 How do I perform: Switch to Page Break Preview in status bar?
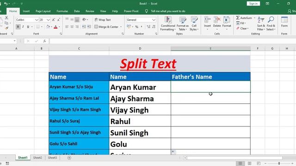tap(259, 163)
